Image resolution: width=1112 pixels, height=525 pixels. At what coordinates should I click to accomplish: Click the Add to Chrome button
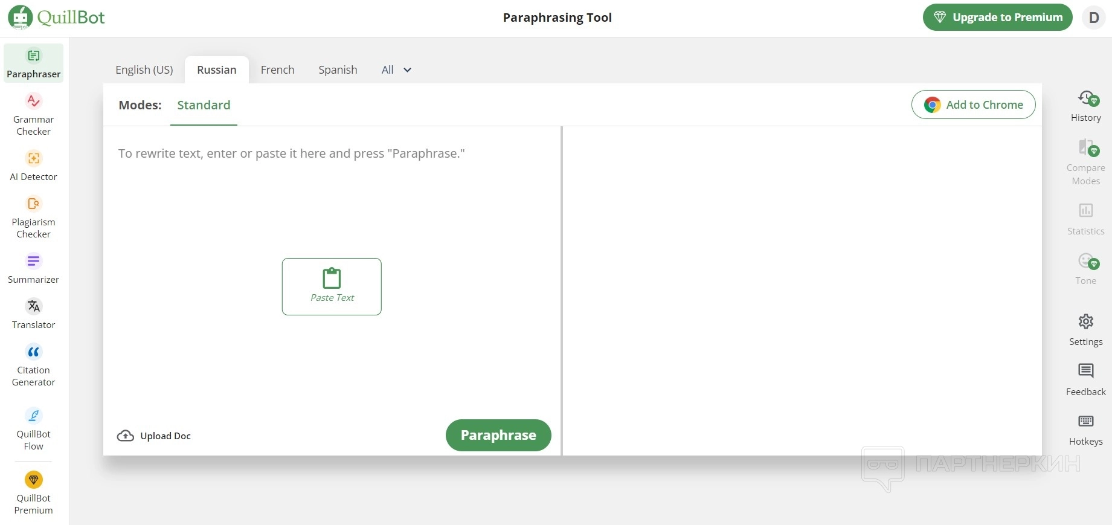[x=974, y=105]
